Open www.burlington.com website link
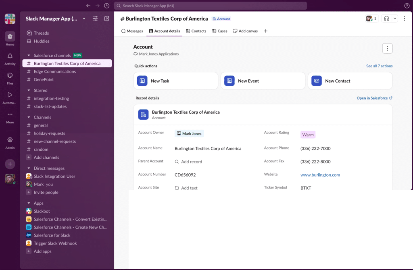This screenshot has width=413, height=270. [320, 175]
